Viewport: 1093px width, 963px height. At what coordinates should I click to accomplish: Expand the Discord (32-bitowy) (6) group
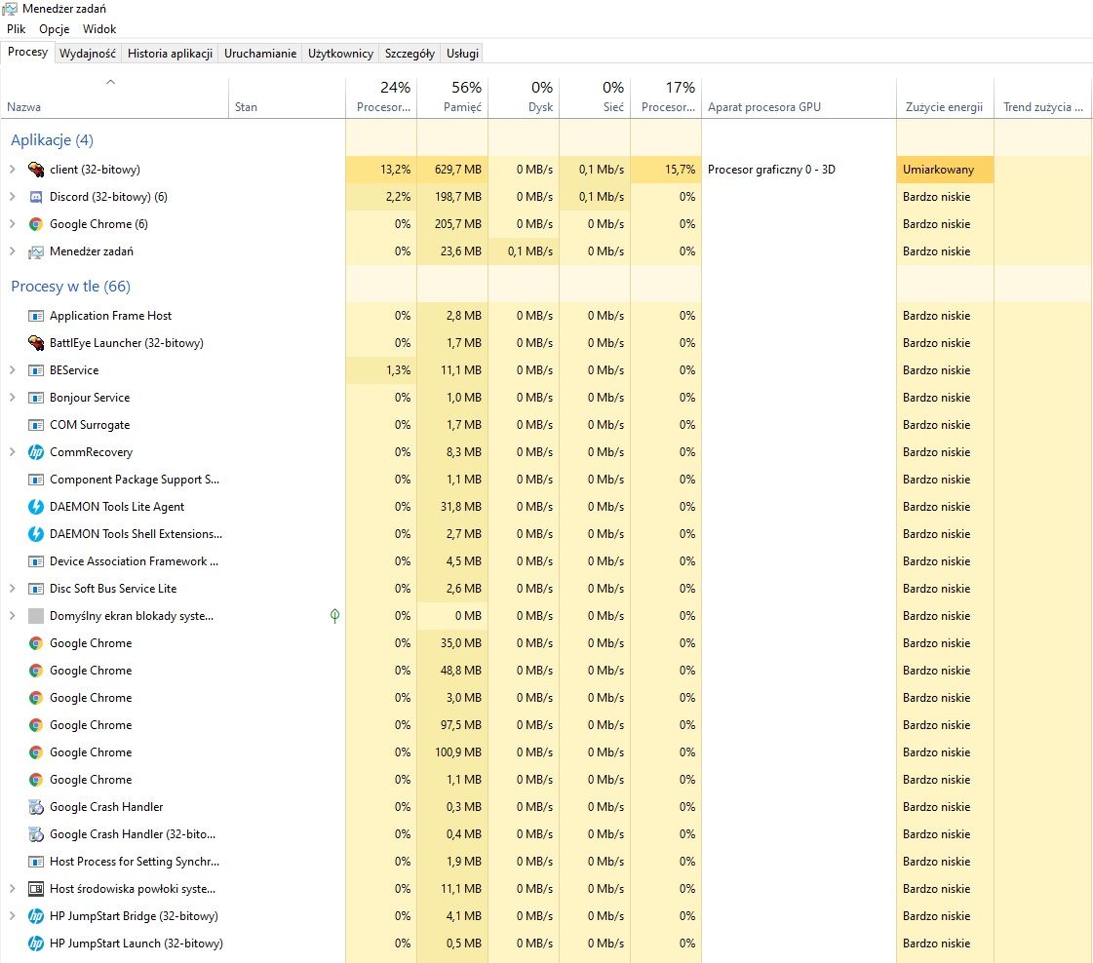12,197
